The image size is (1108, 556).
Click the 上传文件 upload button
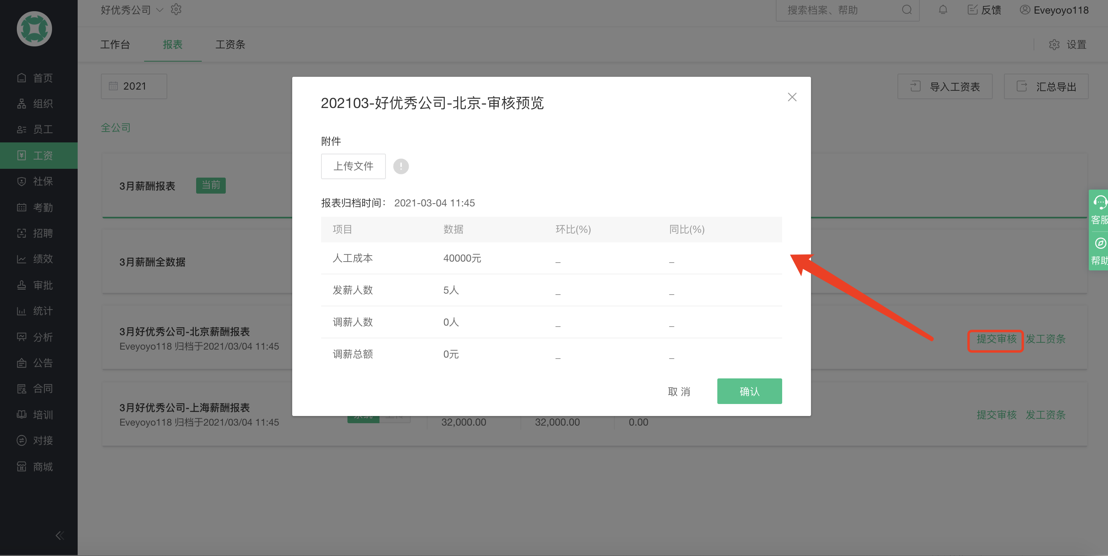(x=353, y=166)
